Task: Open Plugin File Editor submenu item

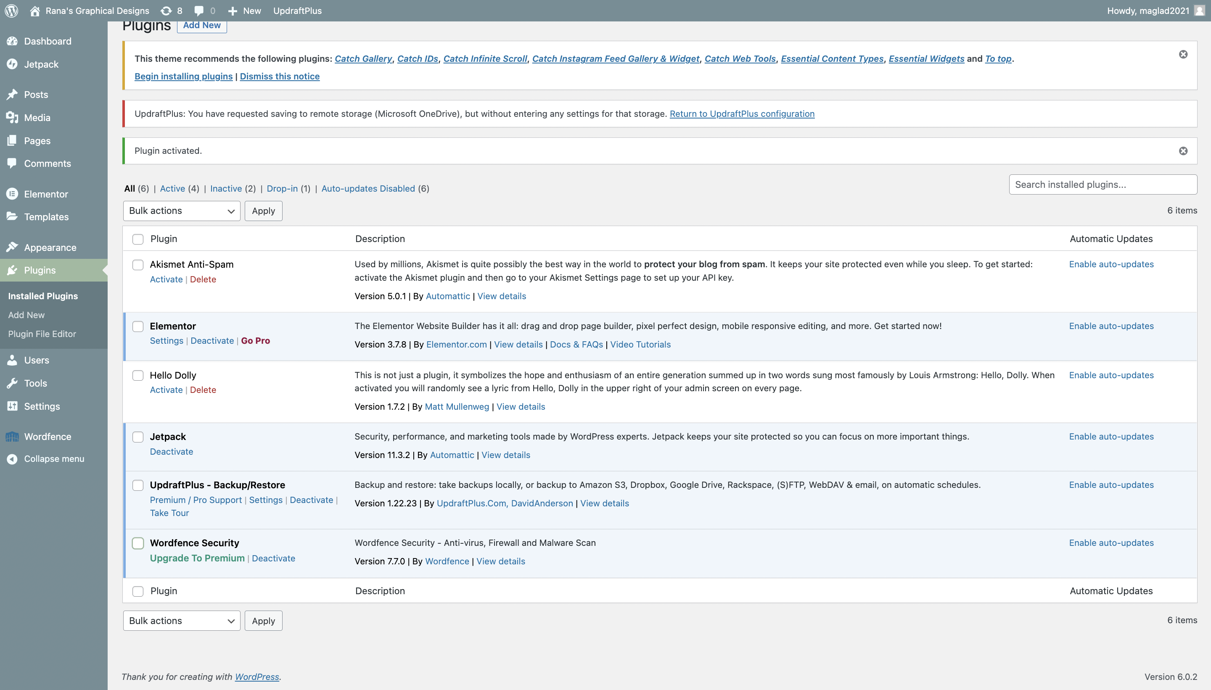Action: (x=42, y=334)
